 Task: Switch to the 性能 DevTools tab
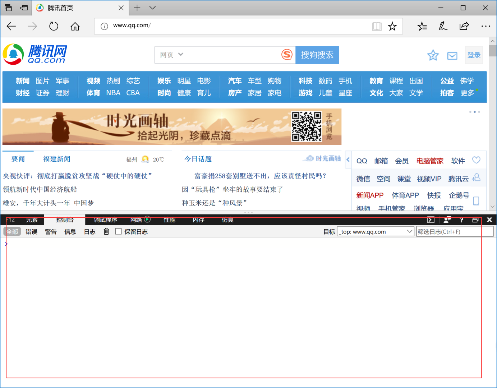pyautogui.click(x=170, y=220)
